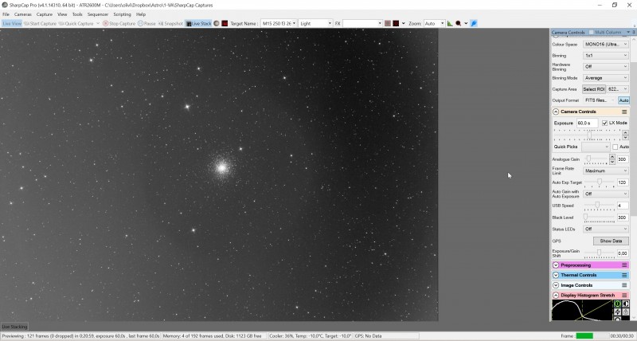Click the blue highlighted tool icon at toolbar end
This screenshot has height=341, width=637.
[474, 24]
